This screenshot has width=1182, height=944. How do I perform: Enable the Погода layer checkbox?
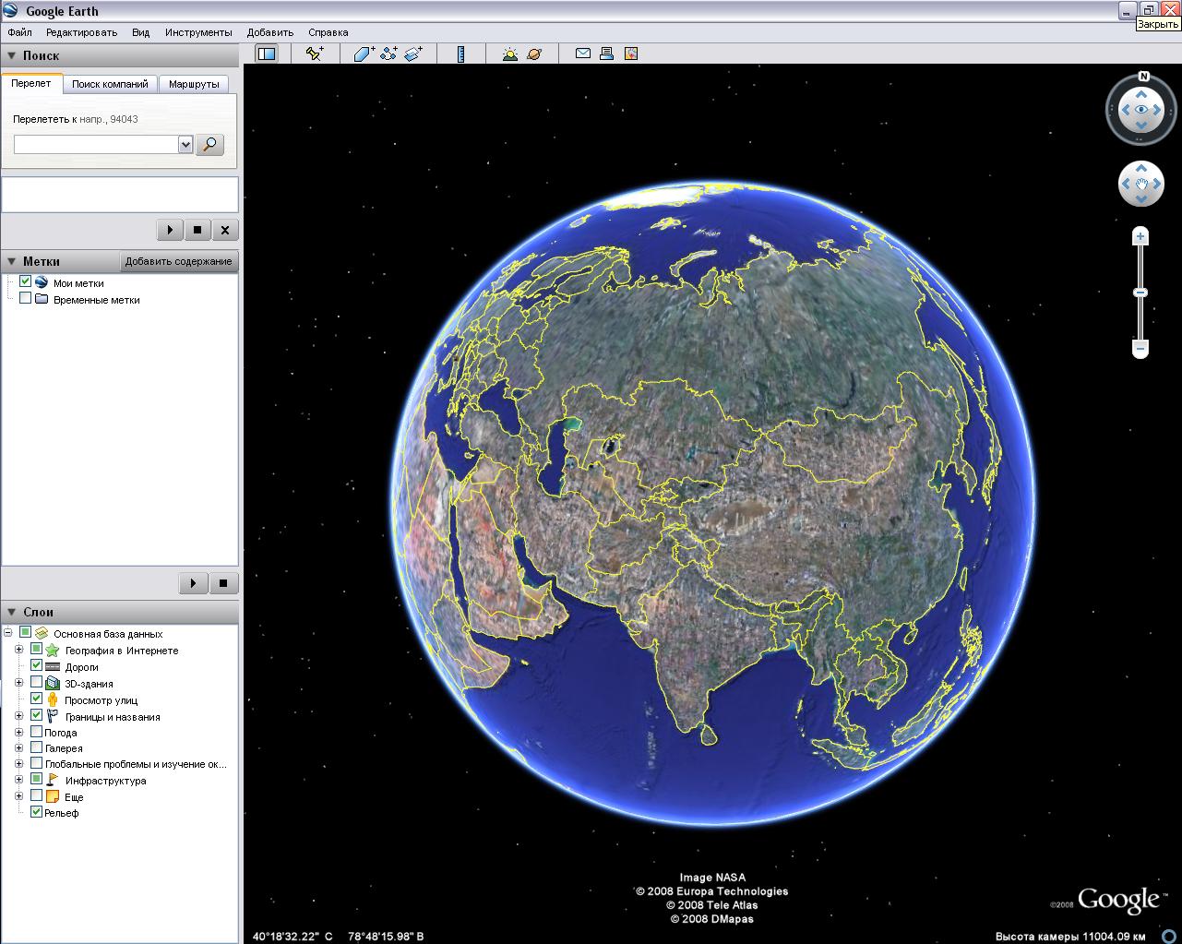[37, 732]
